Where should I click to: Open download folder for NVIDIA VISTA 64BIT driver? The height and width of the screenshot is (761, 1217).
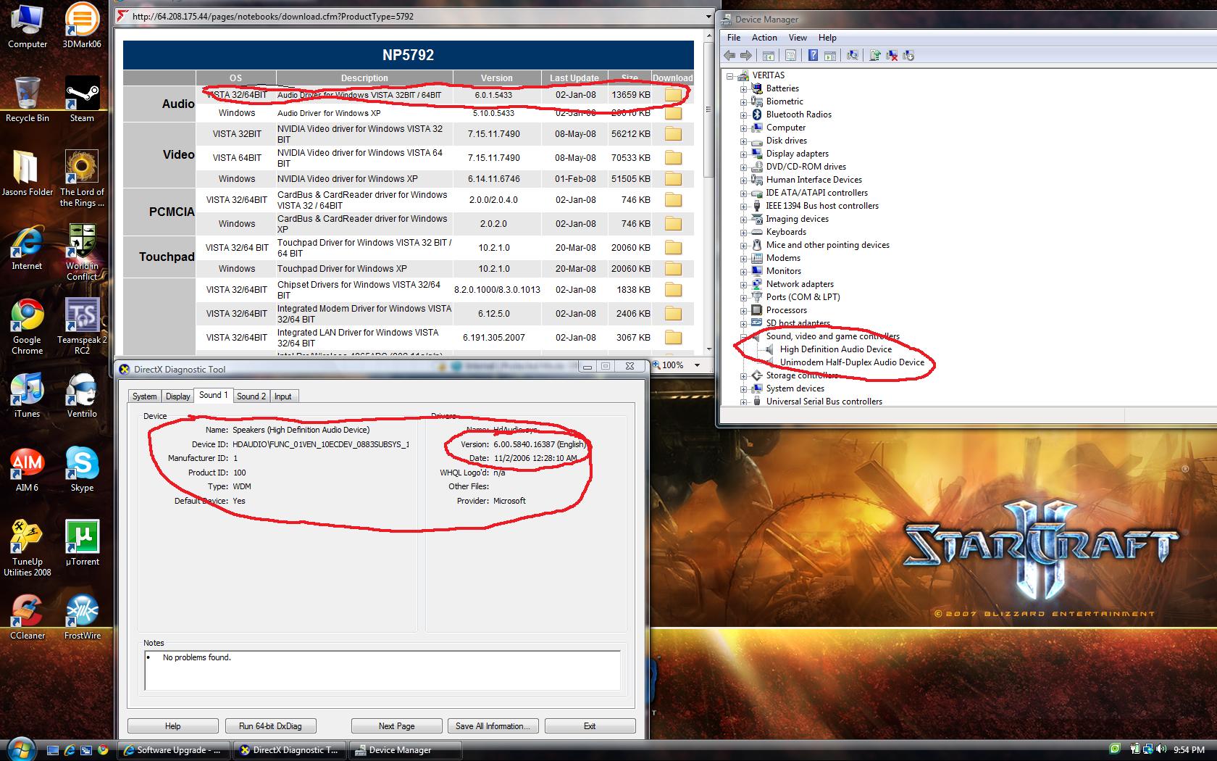pyautogui.click(x=673, y=157)
